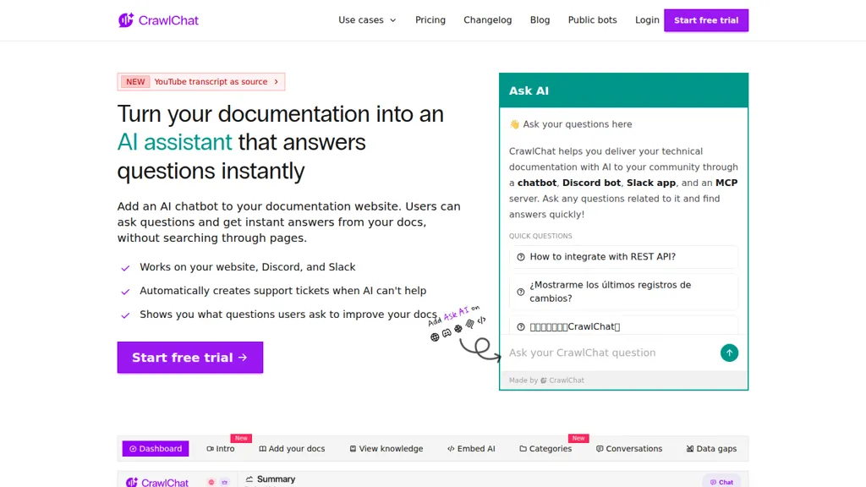Open the Add your docs tab
Image resolution: width=866 pixels, height=487 pixels.
pyautogui.click(x=292, y=448)
